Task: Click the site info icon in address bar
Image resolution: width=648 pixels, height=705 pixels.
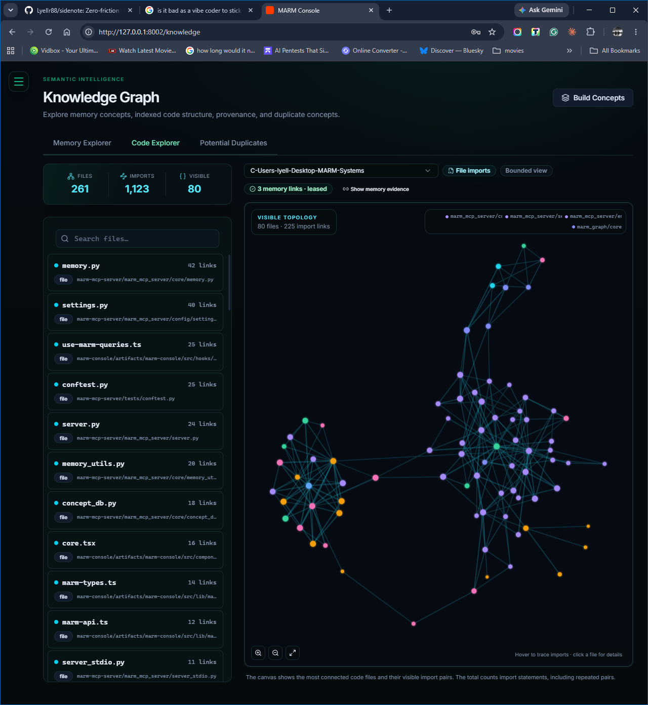Action: coord(89,32)
